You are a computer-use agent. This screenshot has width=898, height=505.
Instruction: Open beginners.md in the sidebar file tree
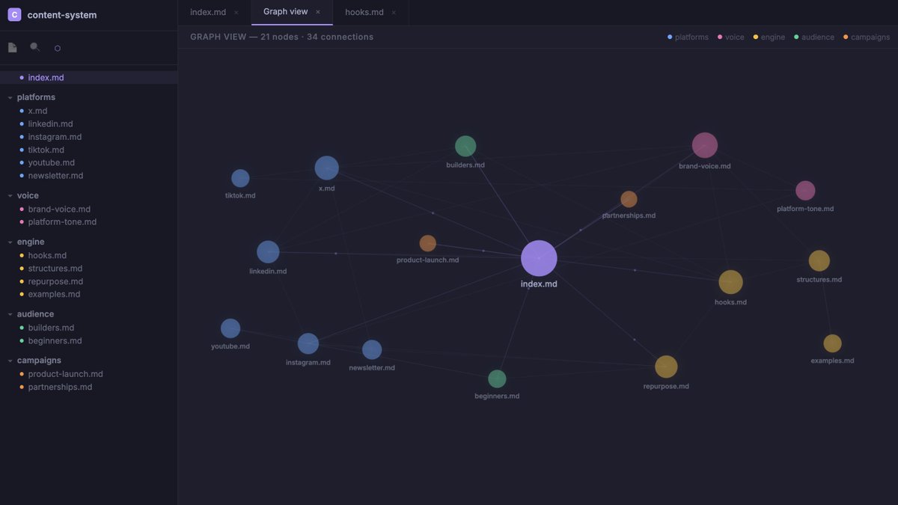(x=88, y=340)
